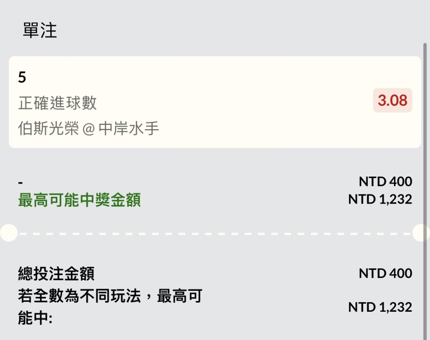Click the green 最高可能中獎金額 label
The height and width of the screenshot is (340, 430).
[x=79, y=200]
